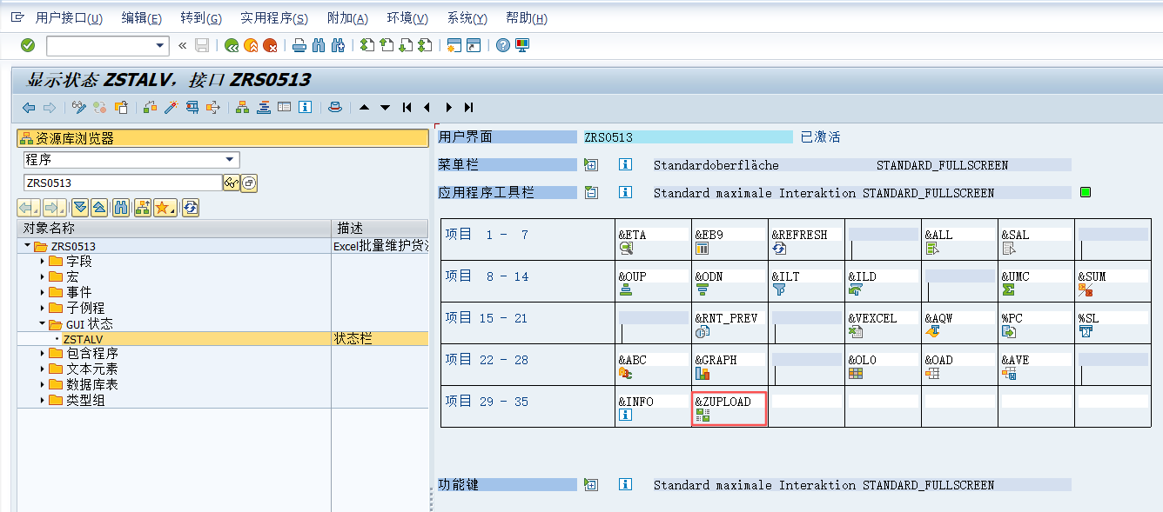Screen dimensions: 1163x512
Task: Click the black up triangle icon
Action: (364, 108)
